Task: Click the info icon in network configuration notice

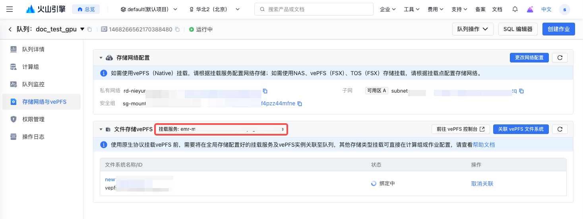Action: click(104, 73)
